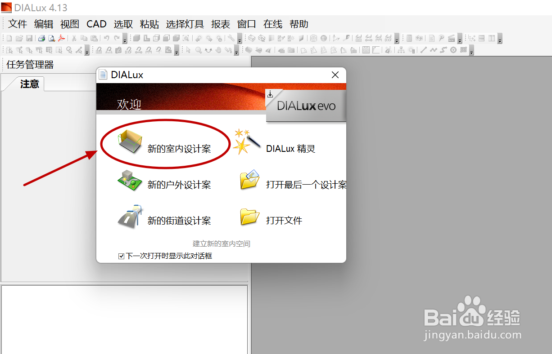Select the arrow pointer tool icon
552x354 pixels.
[188, 50]
